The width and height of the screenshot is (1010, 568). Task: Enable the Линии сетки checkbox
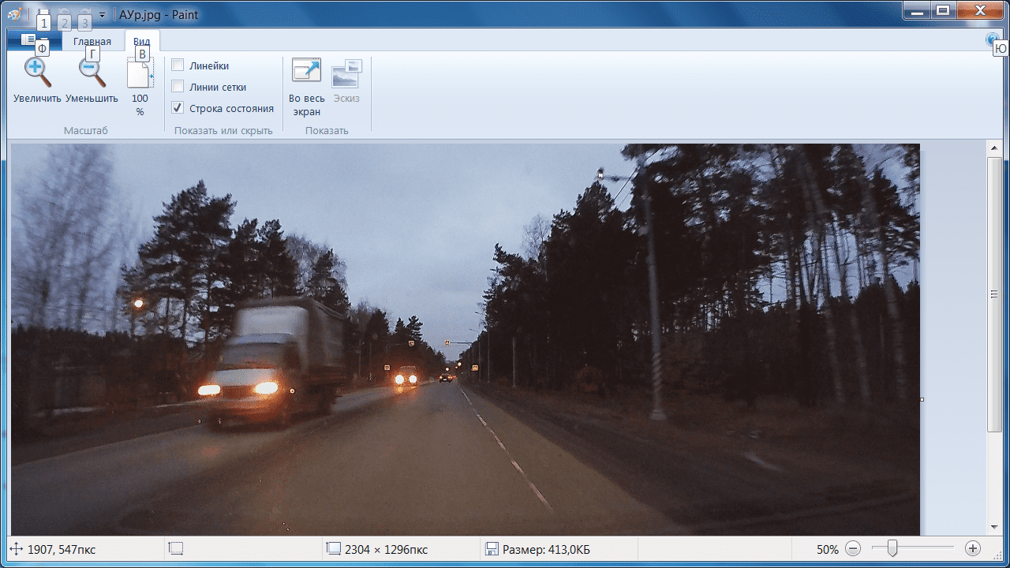178,87
